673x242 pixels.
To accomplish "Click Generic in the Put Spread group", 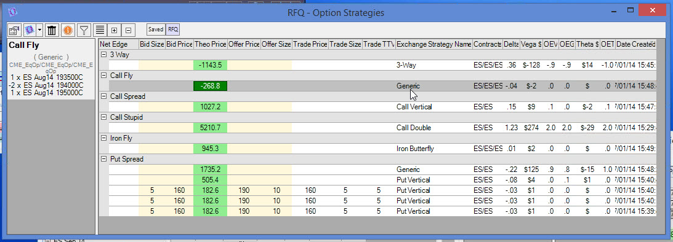I will click(x=408, y=170).
